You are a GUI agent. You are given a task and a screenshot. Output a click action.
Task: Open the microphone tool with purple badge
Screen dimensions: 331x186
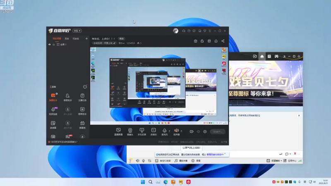coord(53,111)
